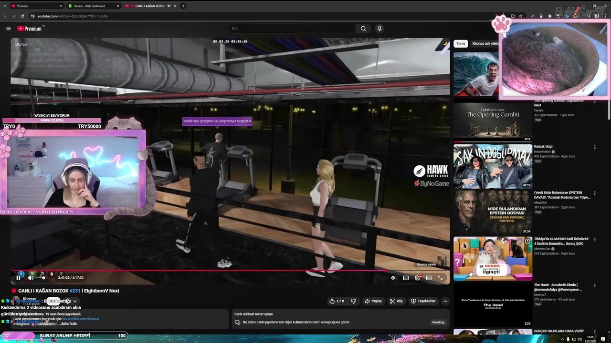Open Mide Bulandıran Epstein Dosyası thumbnail

[x=493, y=212]
